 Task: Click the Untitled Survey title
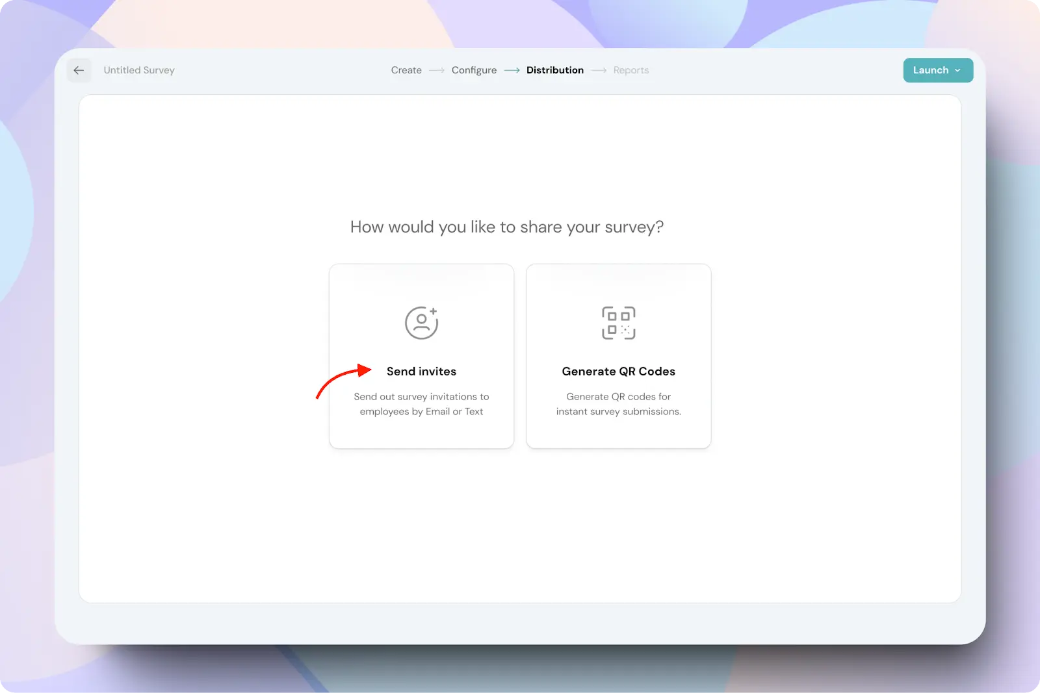point(139,70)
